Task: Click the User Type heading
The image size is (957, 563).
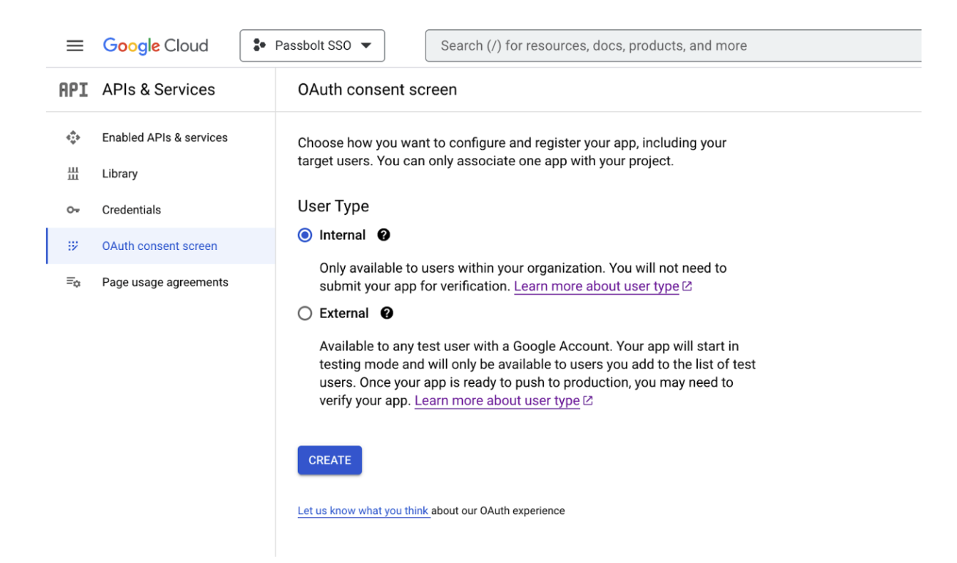Action: [333, 207]
